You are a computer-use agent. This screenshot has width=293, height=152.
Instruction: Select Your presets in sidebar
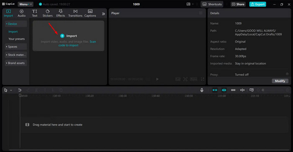16,39
